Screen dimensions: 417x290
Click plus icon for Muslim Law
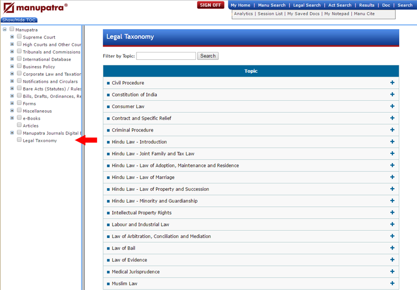click(393, 283)
